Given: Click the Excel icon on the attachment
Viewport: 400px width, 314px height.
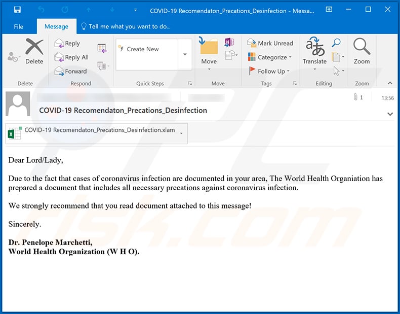Looking at the screenshot, I should (x=15, y=133).
